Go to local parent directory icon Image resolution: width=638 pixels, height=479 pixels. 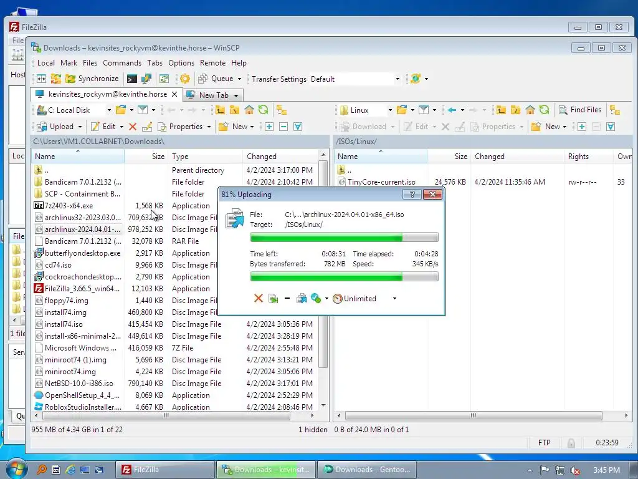click(x=220, y=110)
